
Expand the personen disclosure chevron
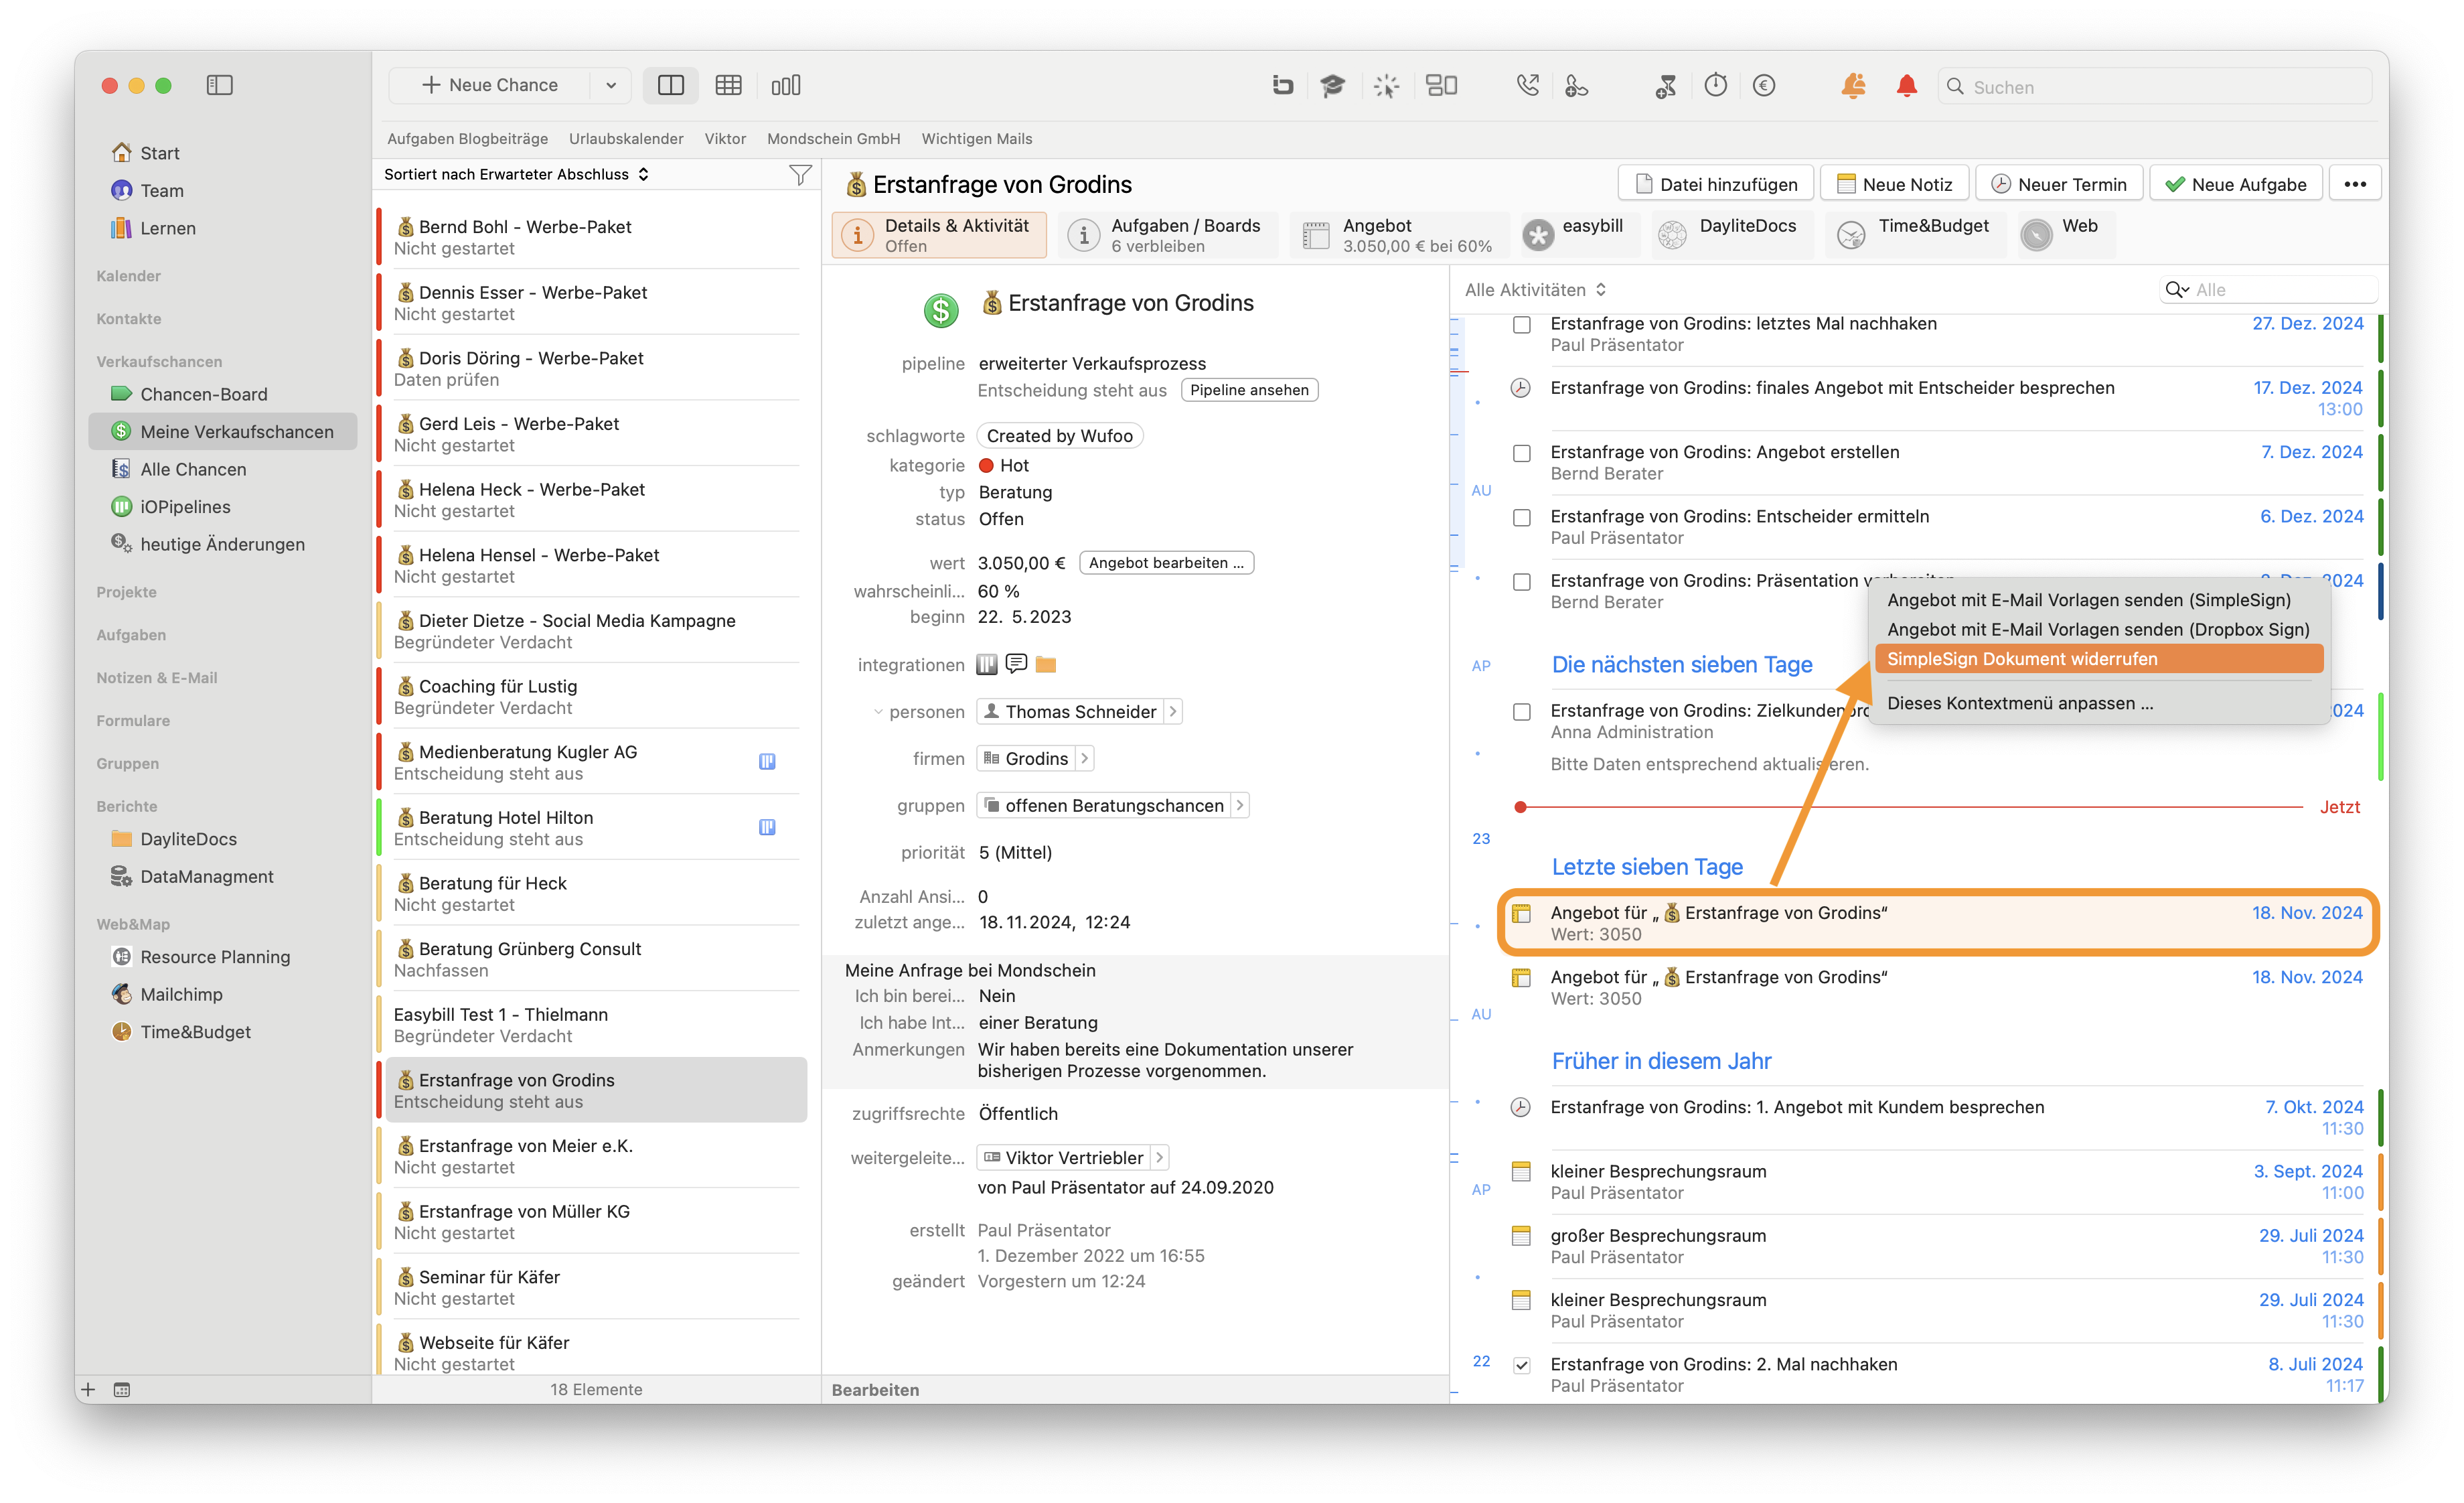pyautogui.click(x=878, y=712)
